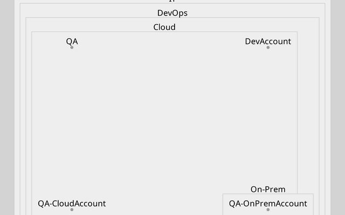Screen dimensions: 345x215
Task: Click empty space left of the DevOps title
Action: [81, 12]
